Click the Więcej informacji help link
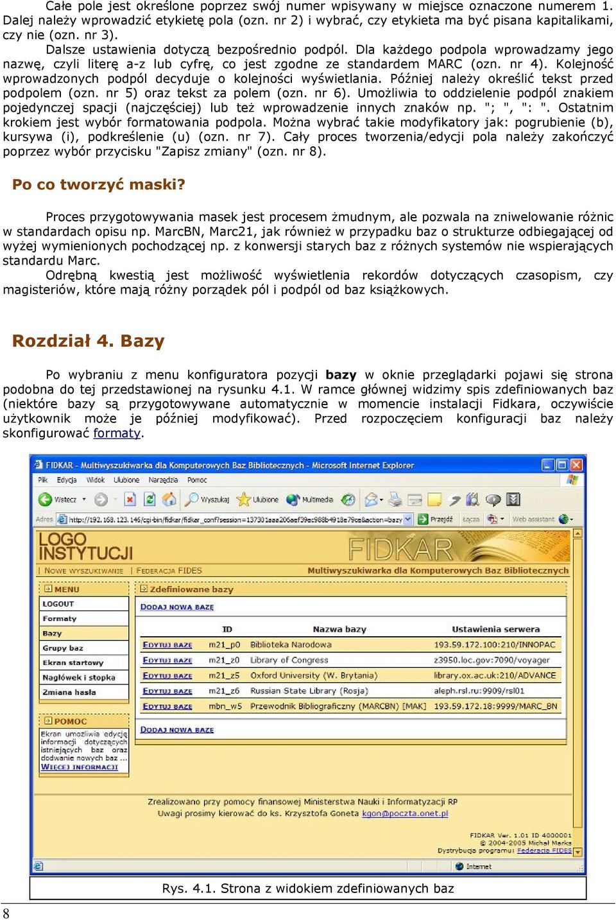Viewport: 616px width, 920px height. (80, 767)
